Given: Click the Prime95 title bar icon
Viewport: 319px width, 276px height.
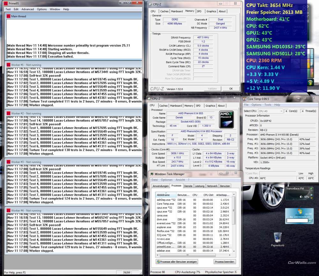Looking at the screenshot, I should pyautogui.click(x=6, y=3).
